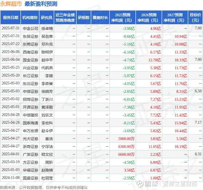The height and width of the screenshot is (190, 203).
Task: Click analyst name 杜玥莹
Action: [x=47, y=178]
